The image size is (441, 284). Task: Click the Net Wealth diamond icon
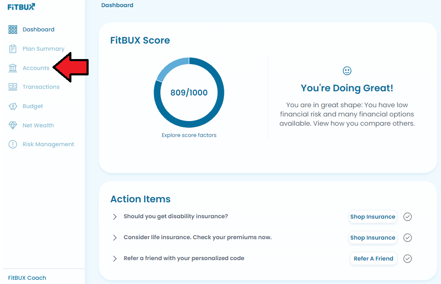(x=13, y=125)
